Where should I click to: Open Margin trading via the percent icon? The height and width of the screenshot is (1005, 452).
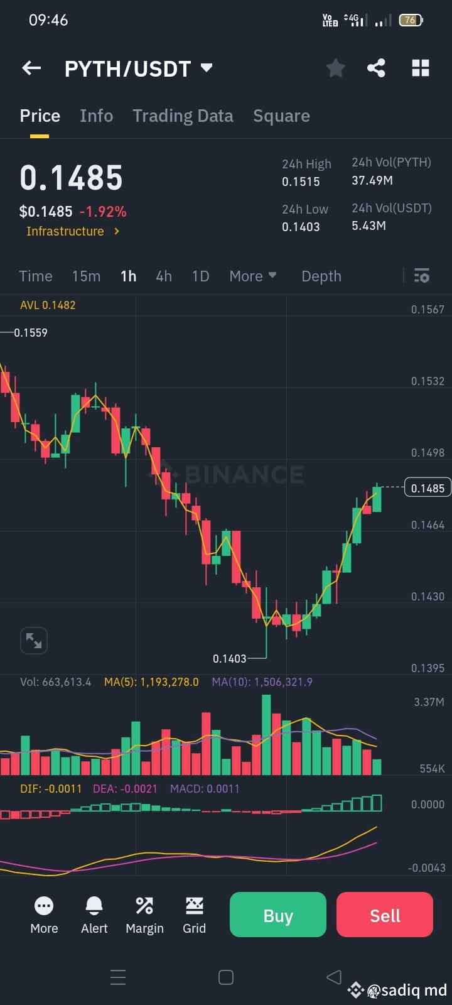point(144,906)
